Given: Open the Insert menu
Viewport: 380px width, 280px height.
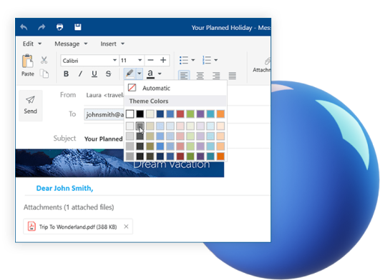Looking at the screenshot, I should pos(112,44).
